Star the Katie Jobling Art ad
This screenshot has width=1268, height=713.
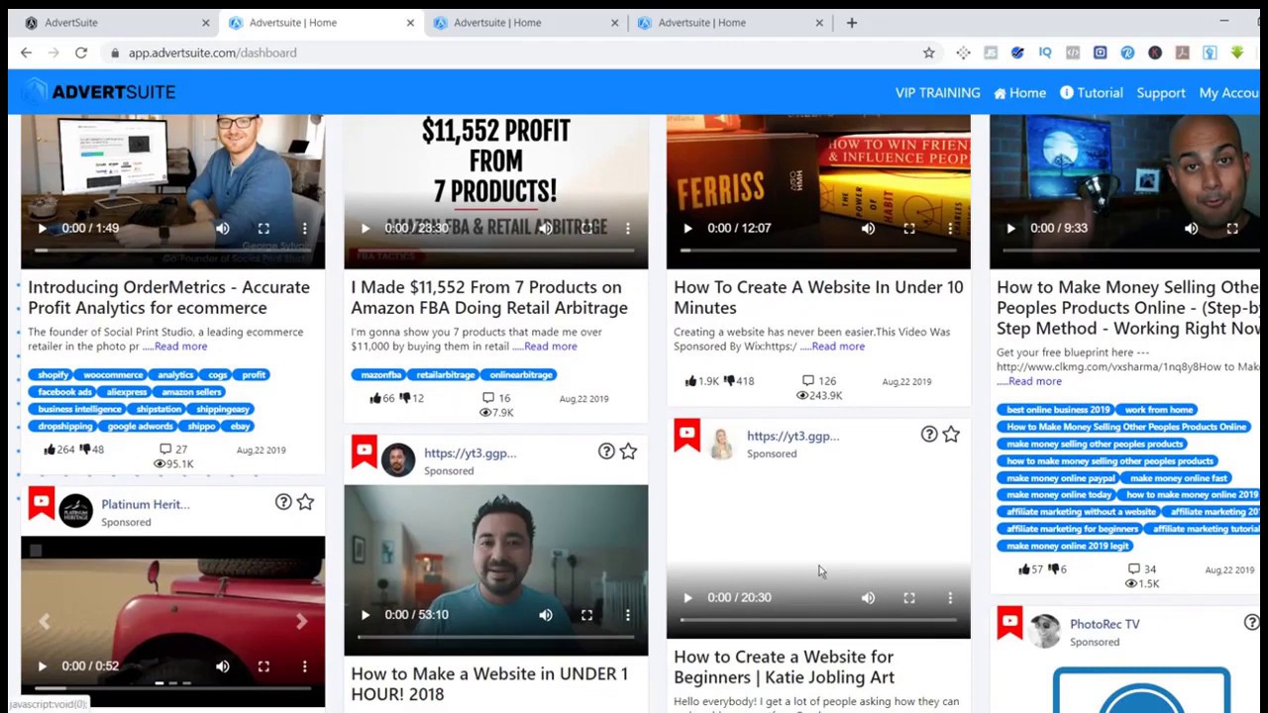[x=951, y=435]
